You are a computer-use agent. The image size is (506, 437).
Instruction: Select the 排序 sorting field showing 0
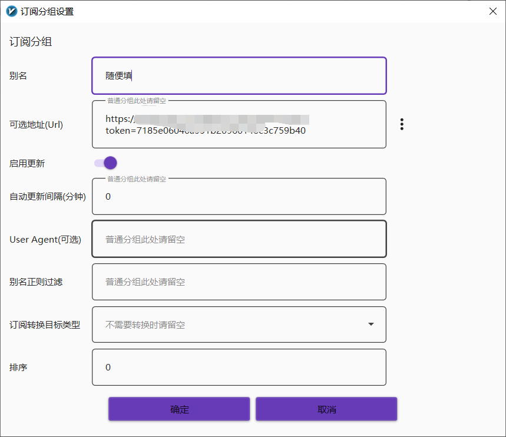pos(239,367)
